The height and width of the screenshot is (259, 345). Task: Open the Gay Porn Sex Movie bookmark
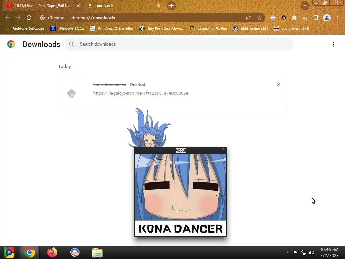[x=162, y=28]
